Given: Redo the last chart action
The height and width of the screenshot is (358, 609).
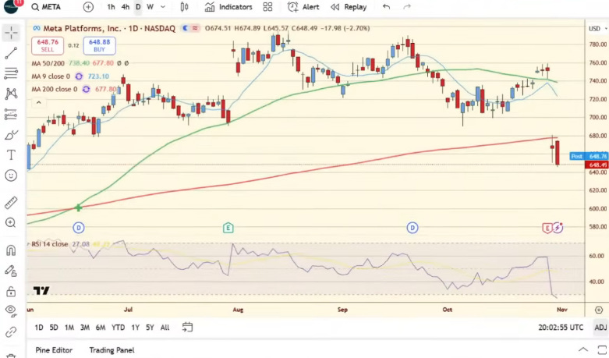Looking at the screenshot, I should 407,7.
